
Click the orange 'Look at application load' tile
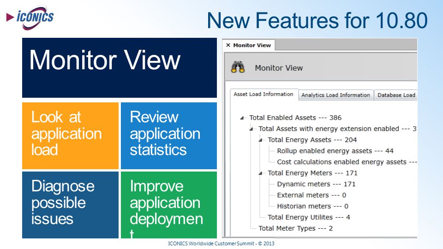tap(70, 136)
